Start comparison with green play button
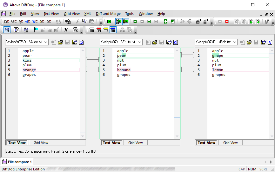Viewport: 275px width, 172px height. [x=109, y=21]
